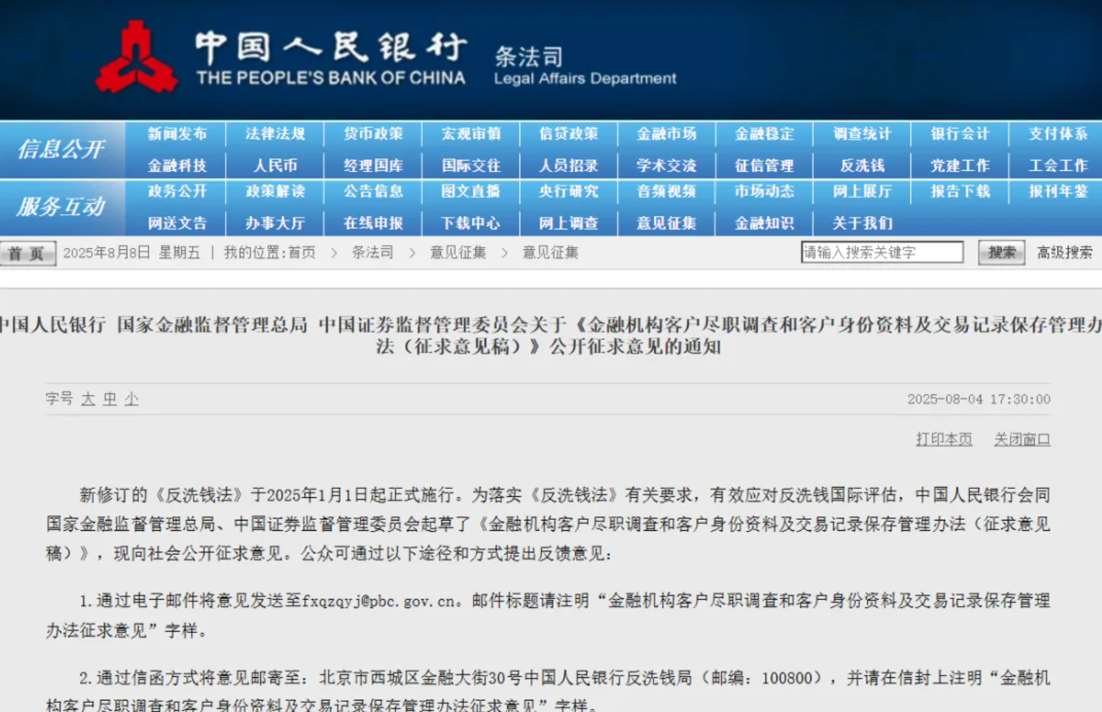Open 图文直播 link

[x=471, y=191]
